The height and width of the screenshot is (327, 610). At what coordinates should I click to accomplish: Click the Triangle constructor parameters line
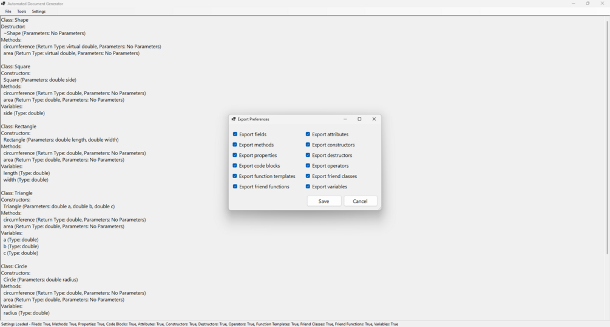[59, 206]
